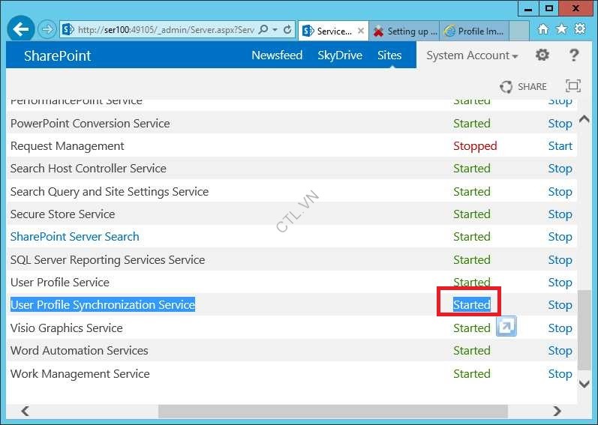Minimize the browser window
This screenshot has width=598, height=425.
pyautogui.click(x=528, y=8)
